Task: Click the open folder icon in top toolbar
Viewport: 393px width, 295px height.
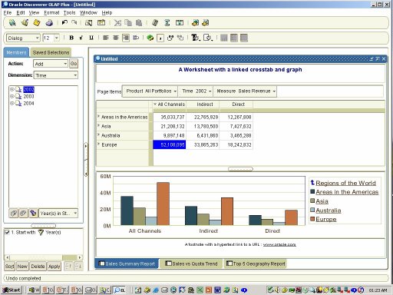Action: pyautogui.click(x=25, y=23)
